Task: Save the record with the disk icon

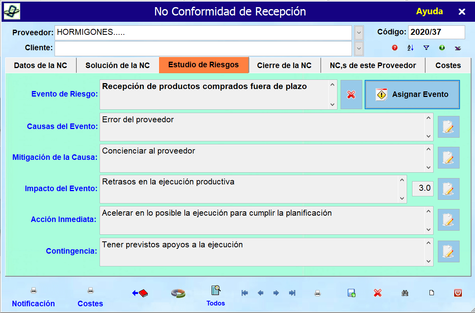Action: (351, 293)
